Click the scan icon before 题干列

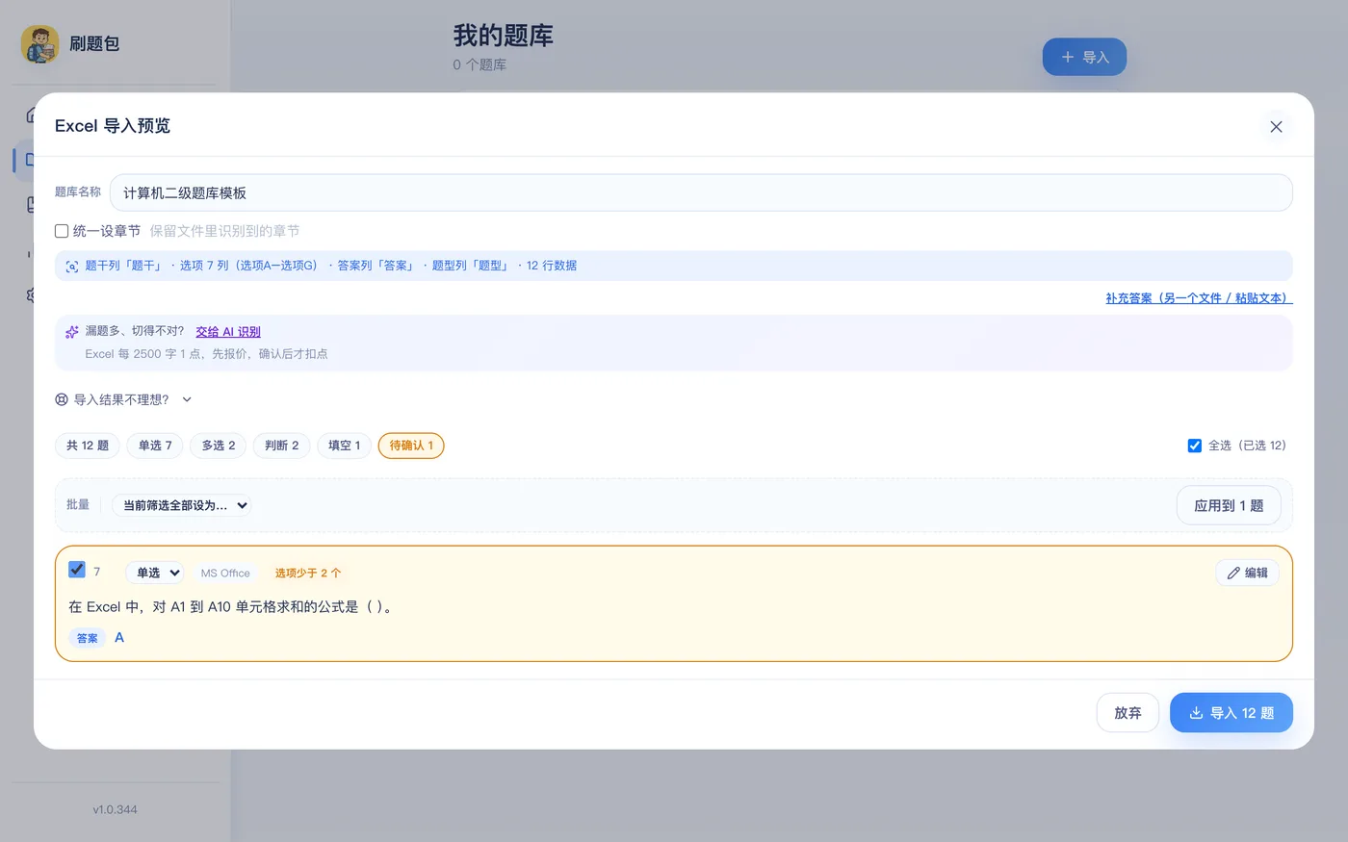click(72, 267)
